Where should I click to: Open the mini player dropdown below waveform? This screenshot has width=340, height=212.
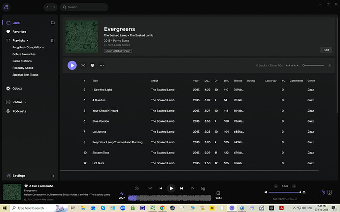pos(218,193)
